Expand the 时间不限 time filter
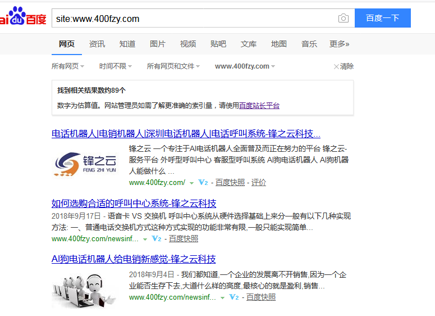 (116, 66)
